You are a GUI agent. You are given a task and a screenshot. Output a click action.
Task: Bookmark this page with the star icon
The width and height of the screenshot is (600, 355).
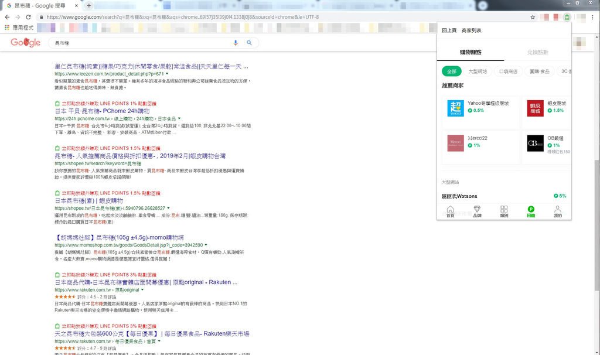(x=533, y=17)
